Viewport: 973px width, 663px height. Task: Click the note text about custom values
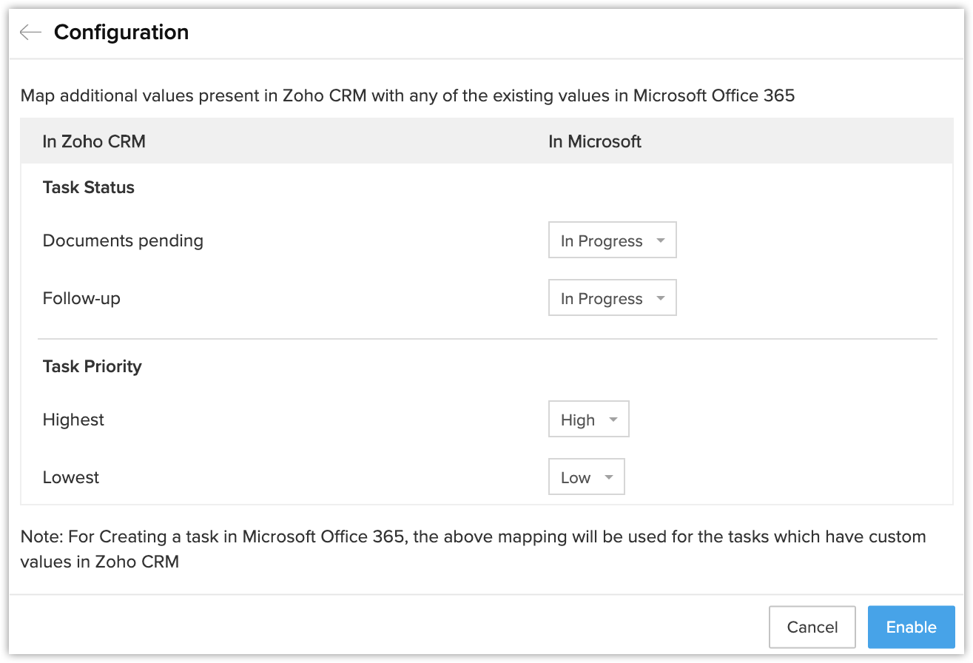click(x=473, y=548)
